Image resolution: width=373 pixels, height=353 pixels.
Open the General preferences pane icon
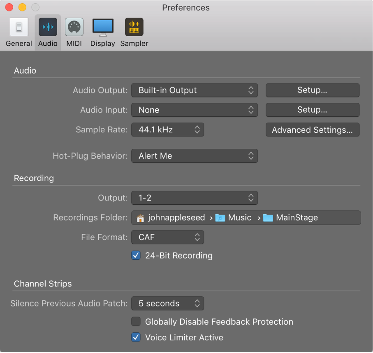[x=19, y=27]
